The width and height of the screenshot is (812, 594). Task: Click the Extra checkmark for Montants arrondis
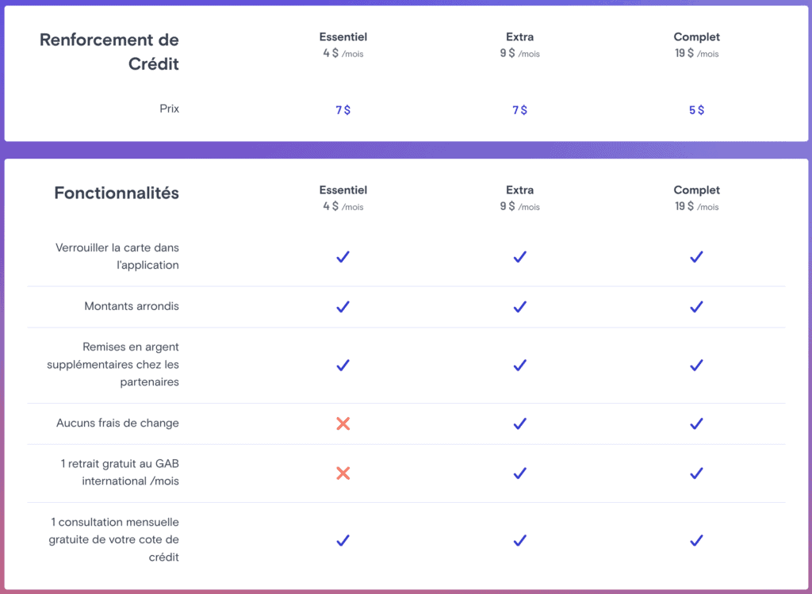pos(519,306)
